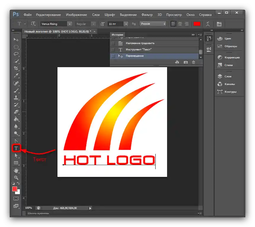Open the История panel menu

[x=200, y=35]
